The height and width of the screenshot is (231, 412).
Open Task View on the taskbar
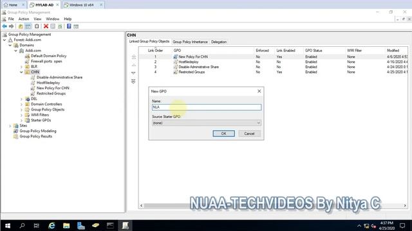pyautogui.click(x=37, y=225)
